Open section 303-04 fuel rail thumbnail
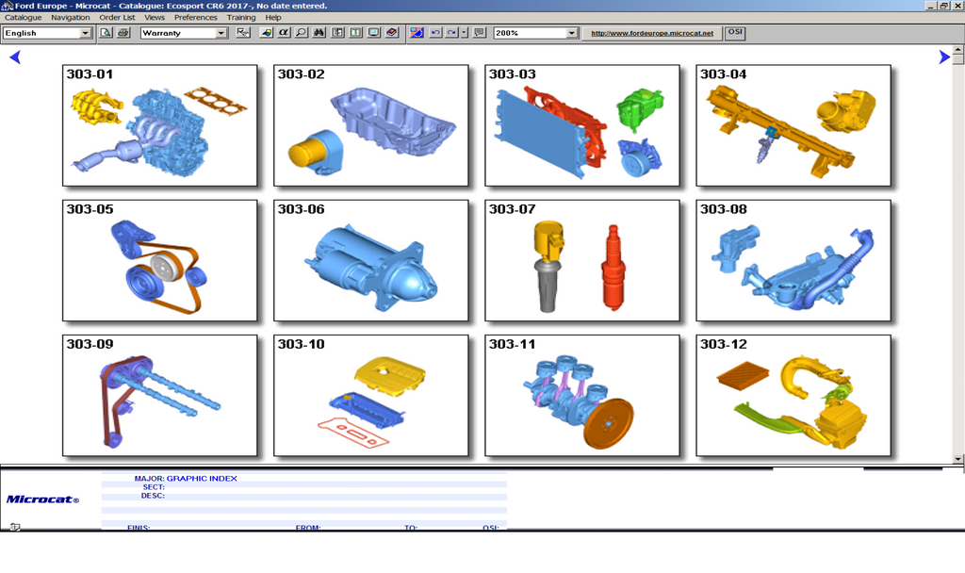 (793, 125)
